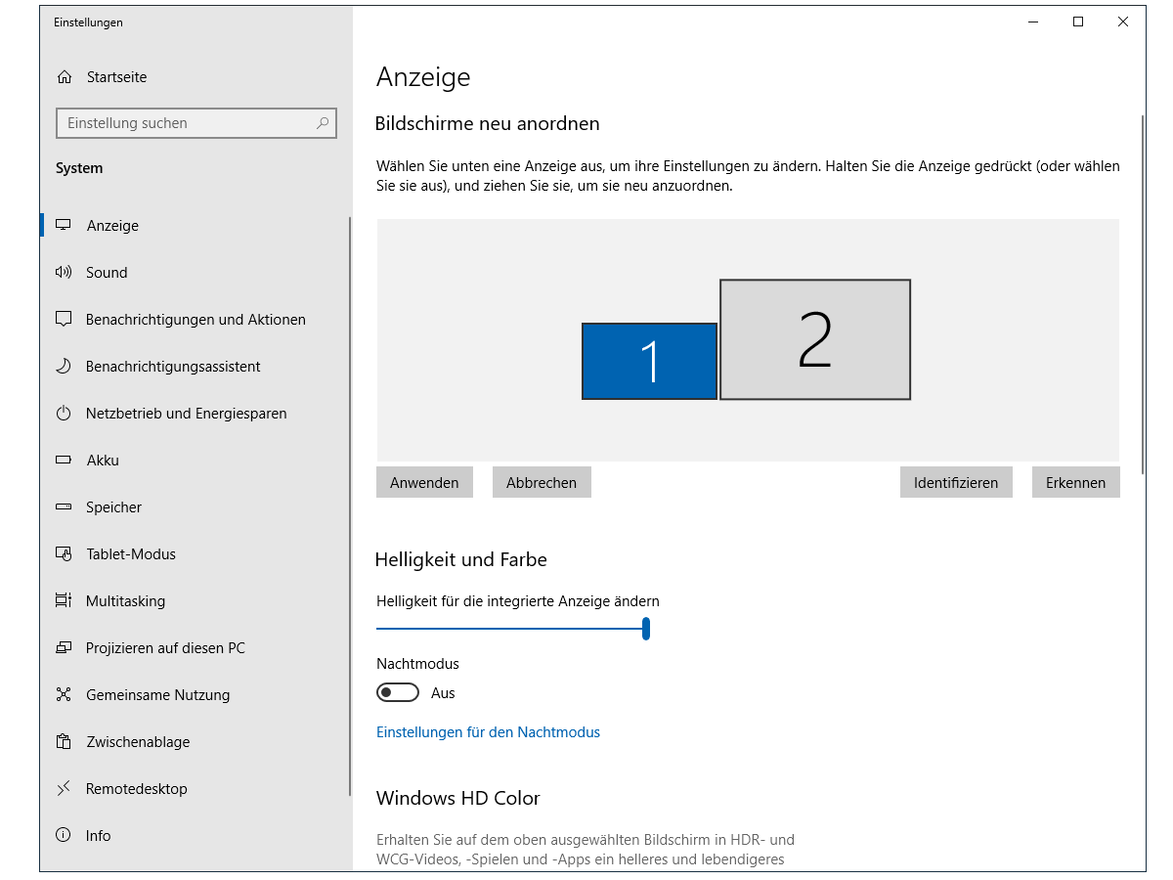
Task: Click the Remotedesktop icon
Action: tap(65, 789)
